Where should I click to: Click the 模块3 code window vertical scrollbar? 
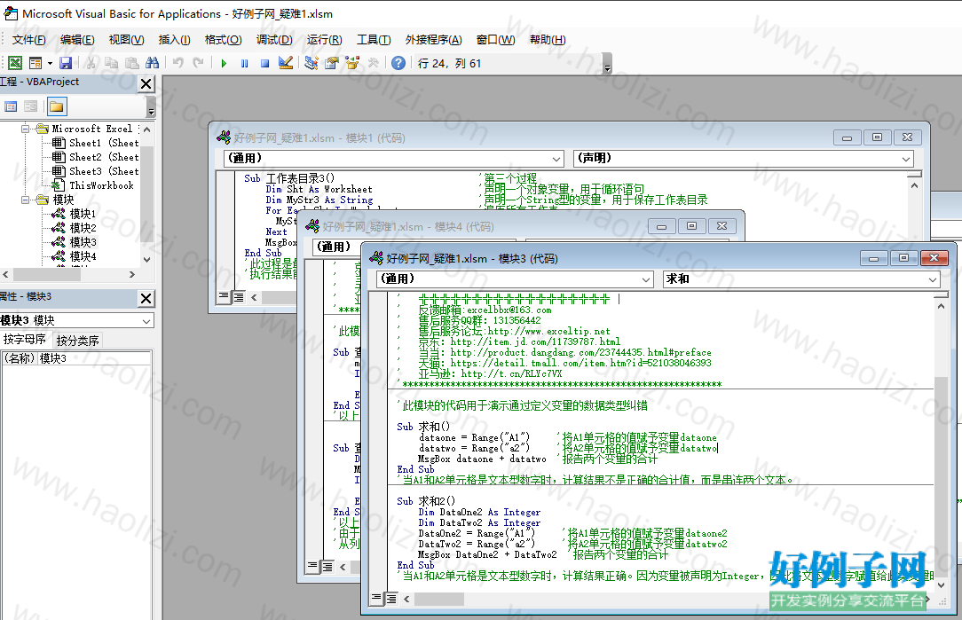pos(941,445)
